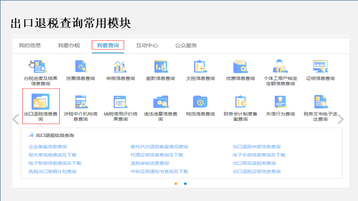Open 缴款信息查询 icon
Screen dimensions: 358x201
(161, 67)
